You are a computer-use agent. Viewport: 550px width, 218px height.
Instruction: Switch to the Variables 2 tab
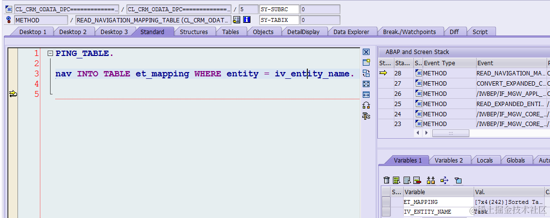coord(449,160)
